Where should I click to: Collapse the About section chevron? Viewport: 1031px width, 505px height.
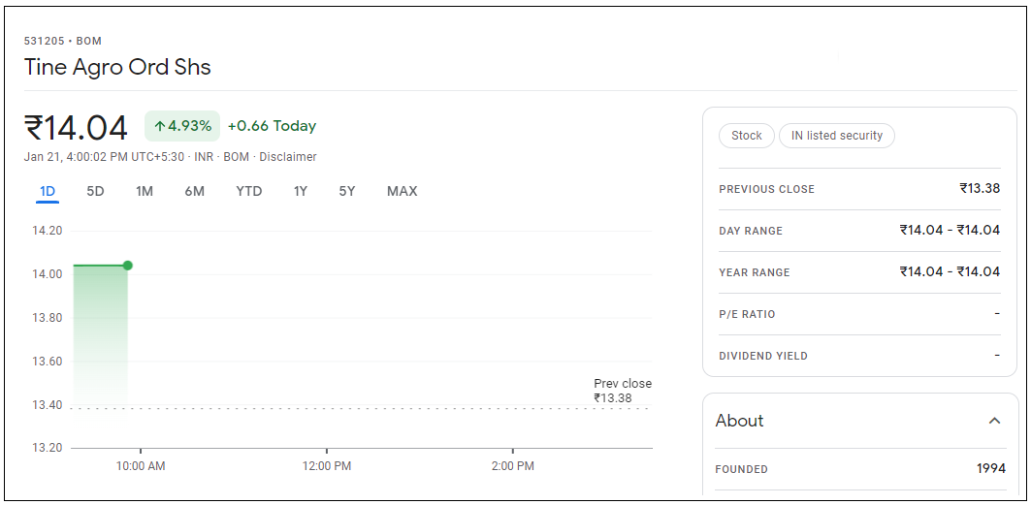click(x=994, y=421)
